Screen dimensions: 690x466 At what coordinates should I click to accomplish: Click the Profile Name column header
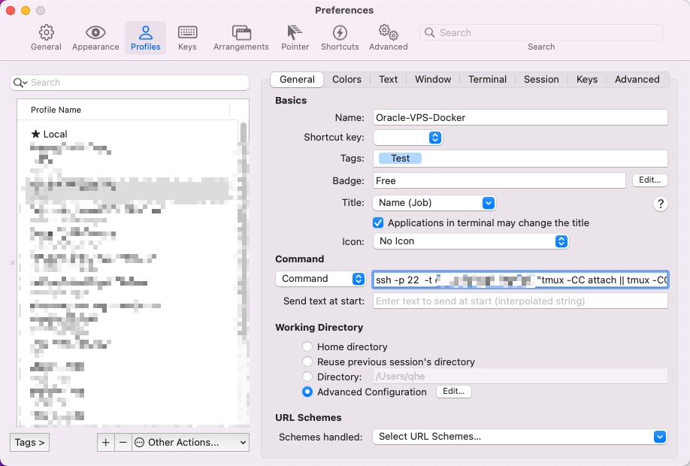coord(123,110)
